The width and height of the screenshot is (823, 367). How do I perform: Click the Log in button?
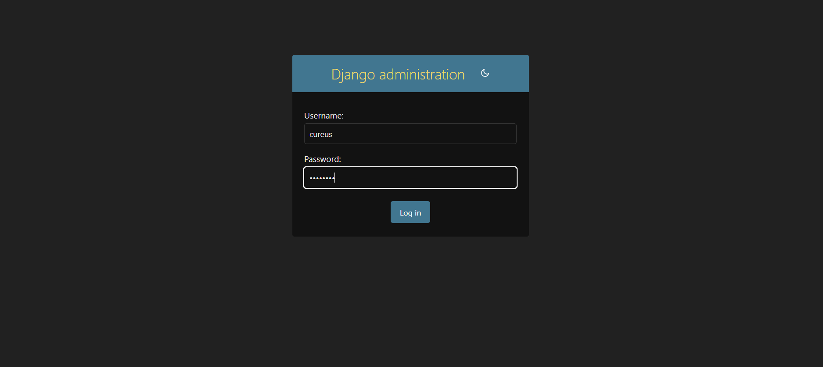tap(410, 212)
